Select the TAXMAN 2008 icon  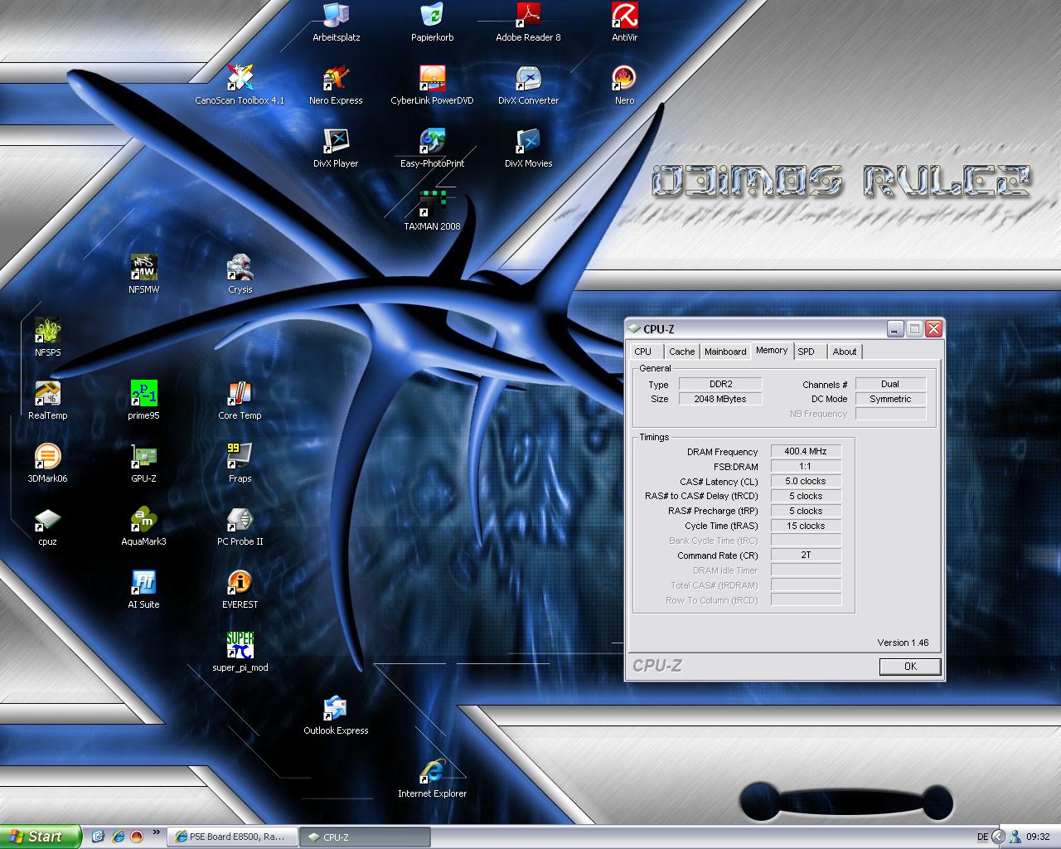(432, 211)
